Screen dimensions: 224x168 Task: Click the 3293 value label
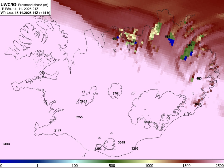pyautogui.click(x=98, y=149)
